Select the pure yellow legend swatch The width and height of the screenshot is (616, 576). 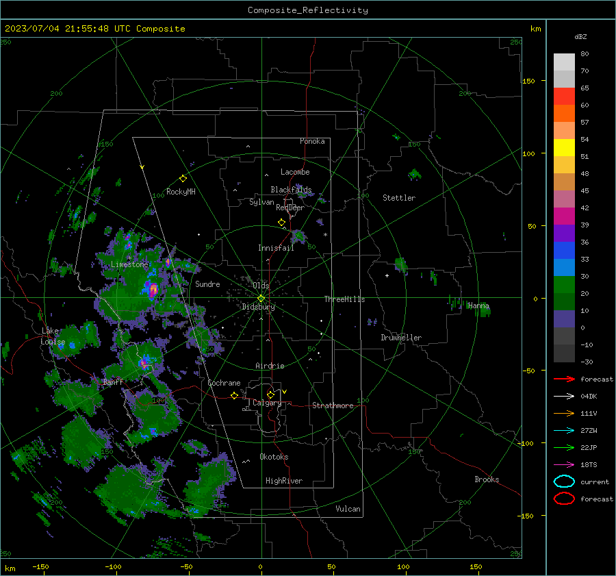564,147
